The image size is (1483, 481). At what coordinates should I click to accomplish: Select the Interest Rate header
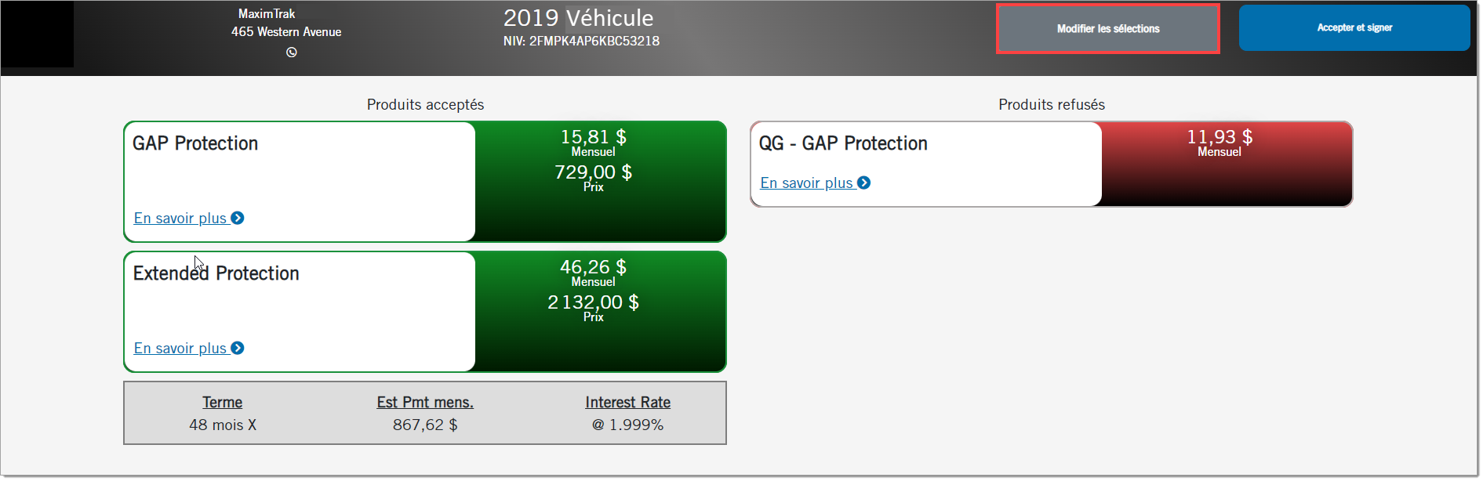(627, 402)
